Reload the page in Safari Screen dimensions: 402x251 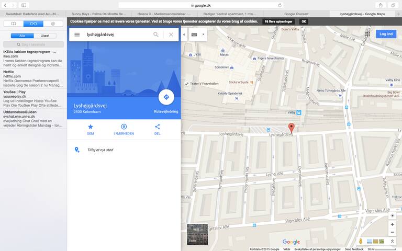pyautogui.click(x=280, y=5)
